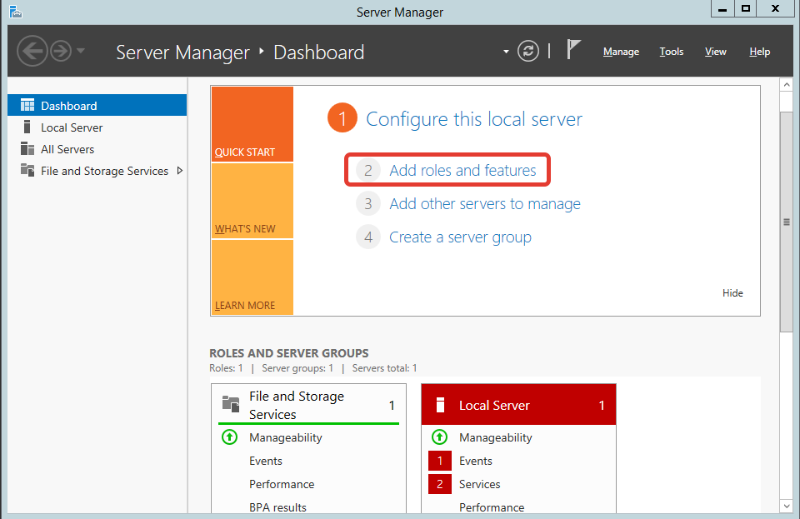The width and height of the screenshot is (800, 519).
Task: Open the Manage menu
Action: (x=621, y=52)
